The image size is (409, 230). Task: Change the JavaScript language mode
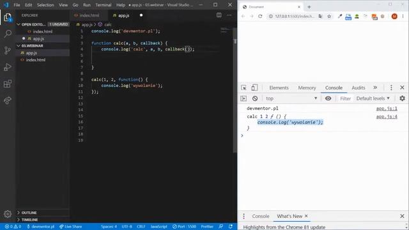click(159, 226)
